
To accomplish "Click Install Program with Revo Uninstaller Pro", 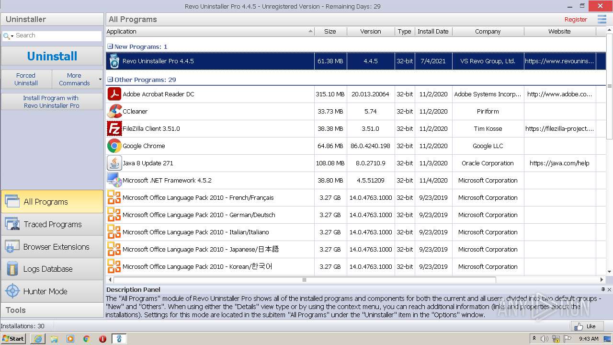I will pos(52,102).
